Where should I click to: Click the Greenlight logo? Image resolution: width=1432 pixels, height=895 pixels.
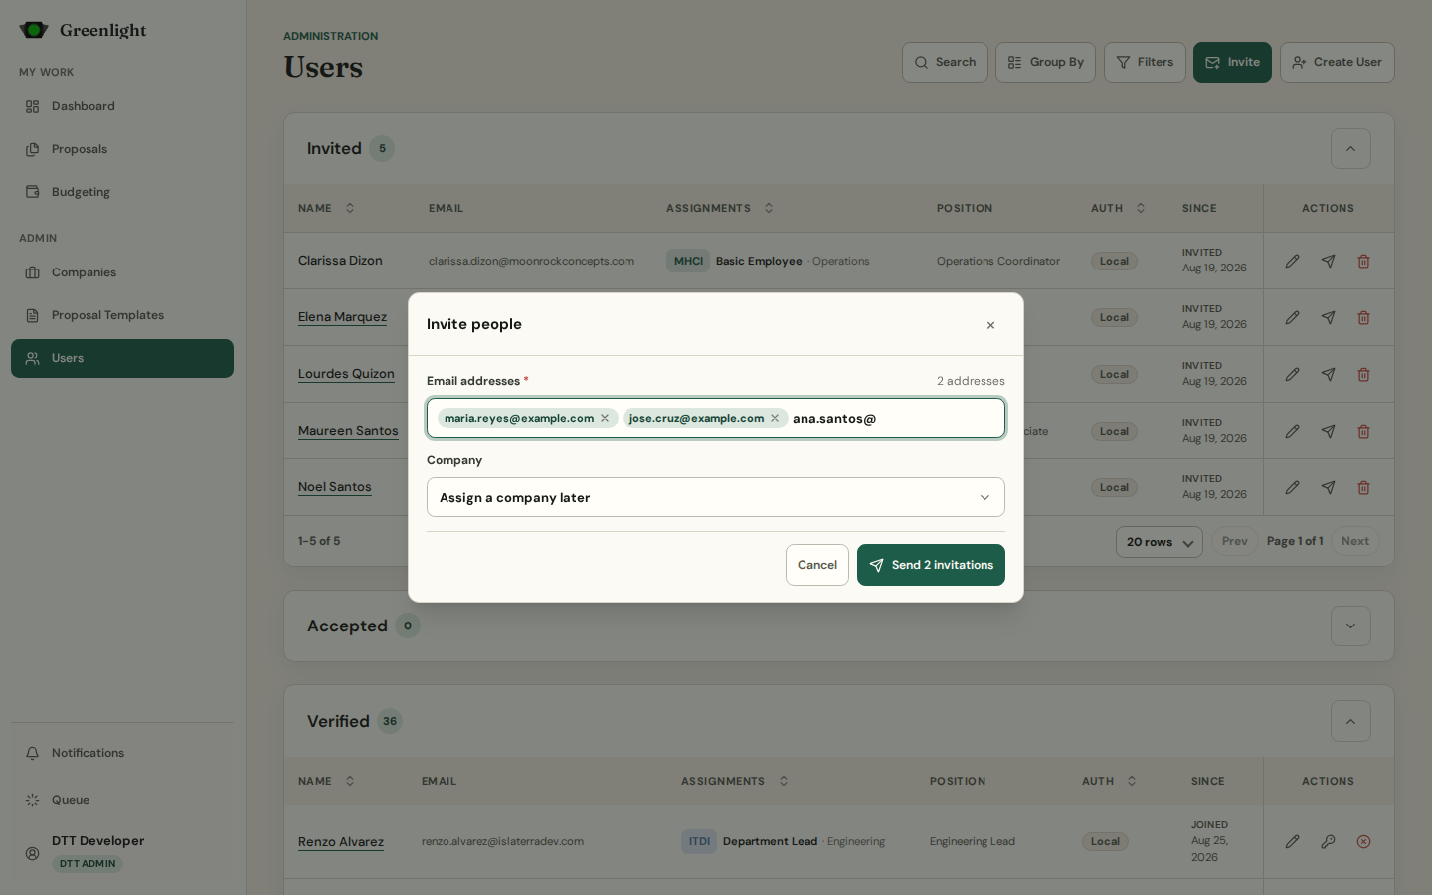[x=83, y=30]
